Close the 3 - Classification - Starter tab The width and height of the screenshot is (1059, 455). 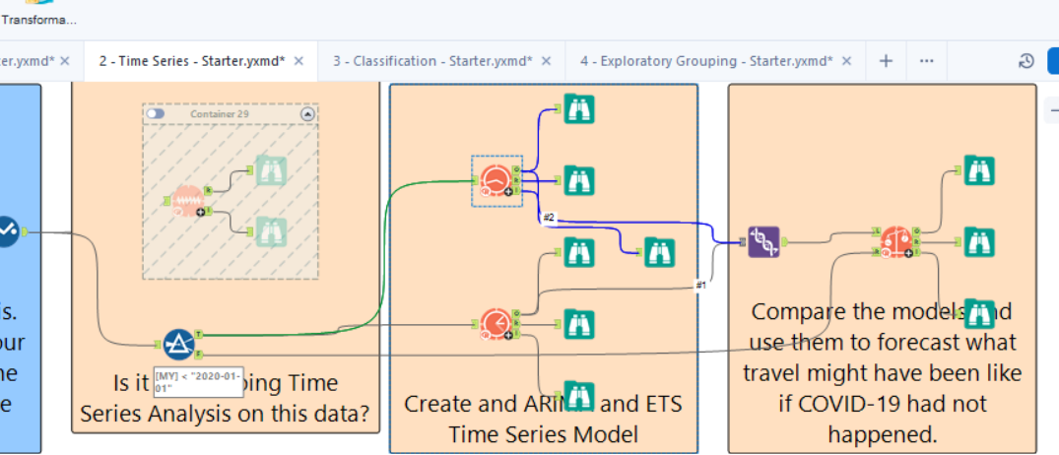[546, 61]
